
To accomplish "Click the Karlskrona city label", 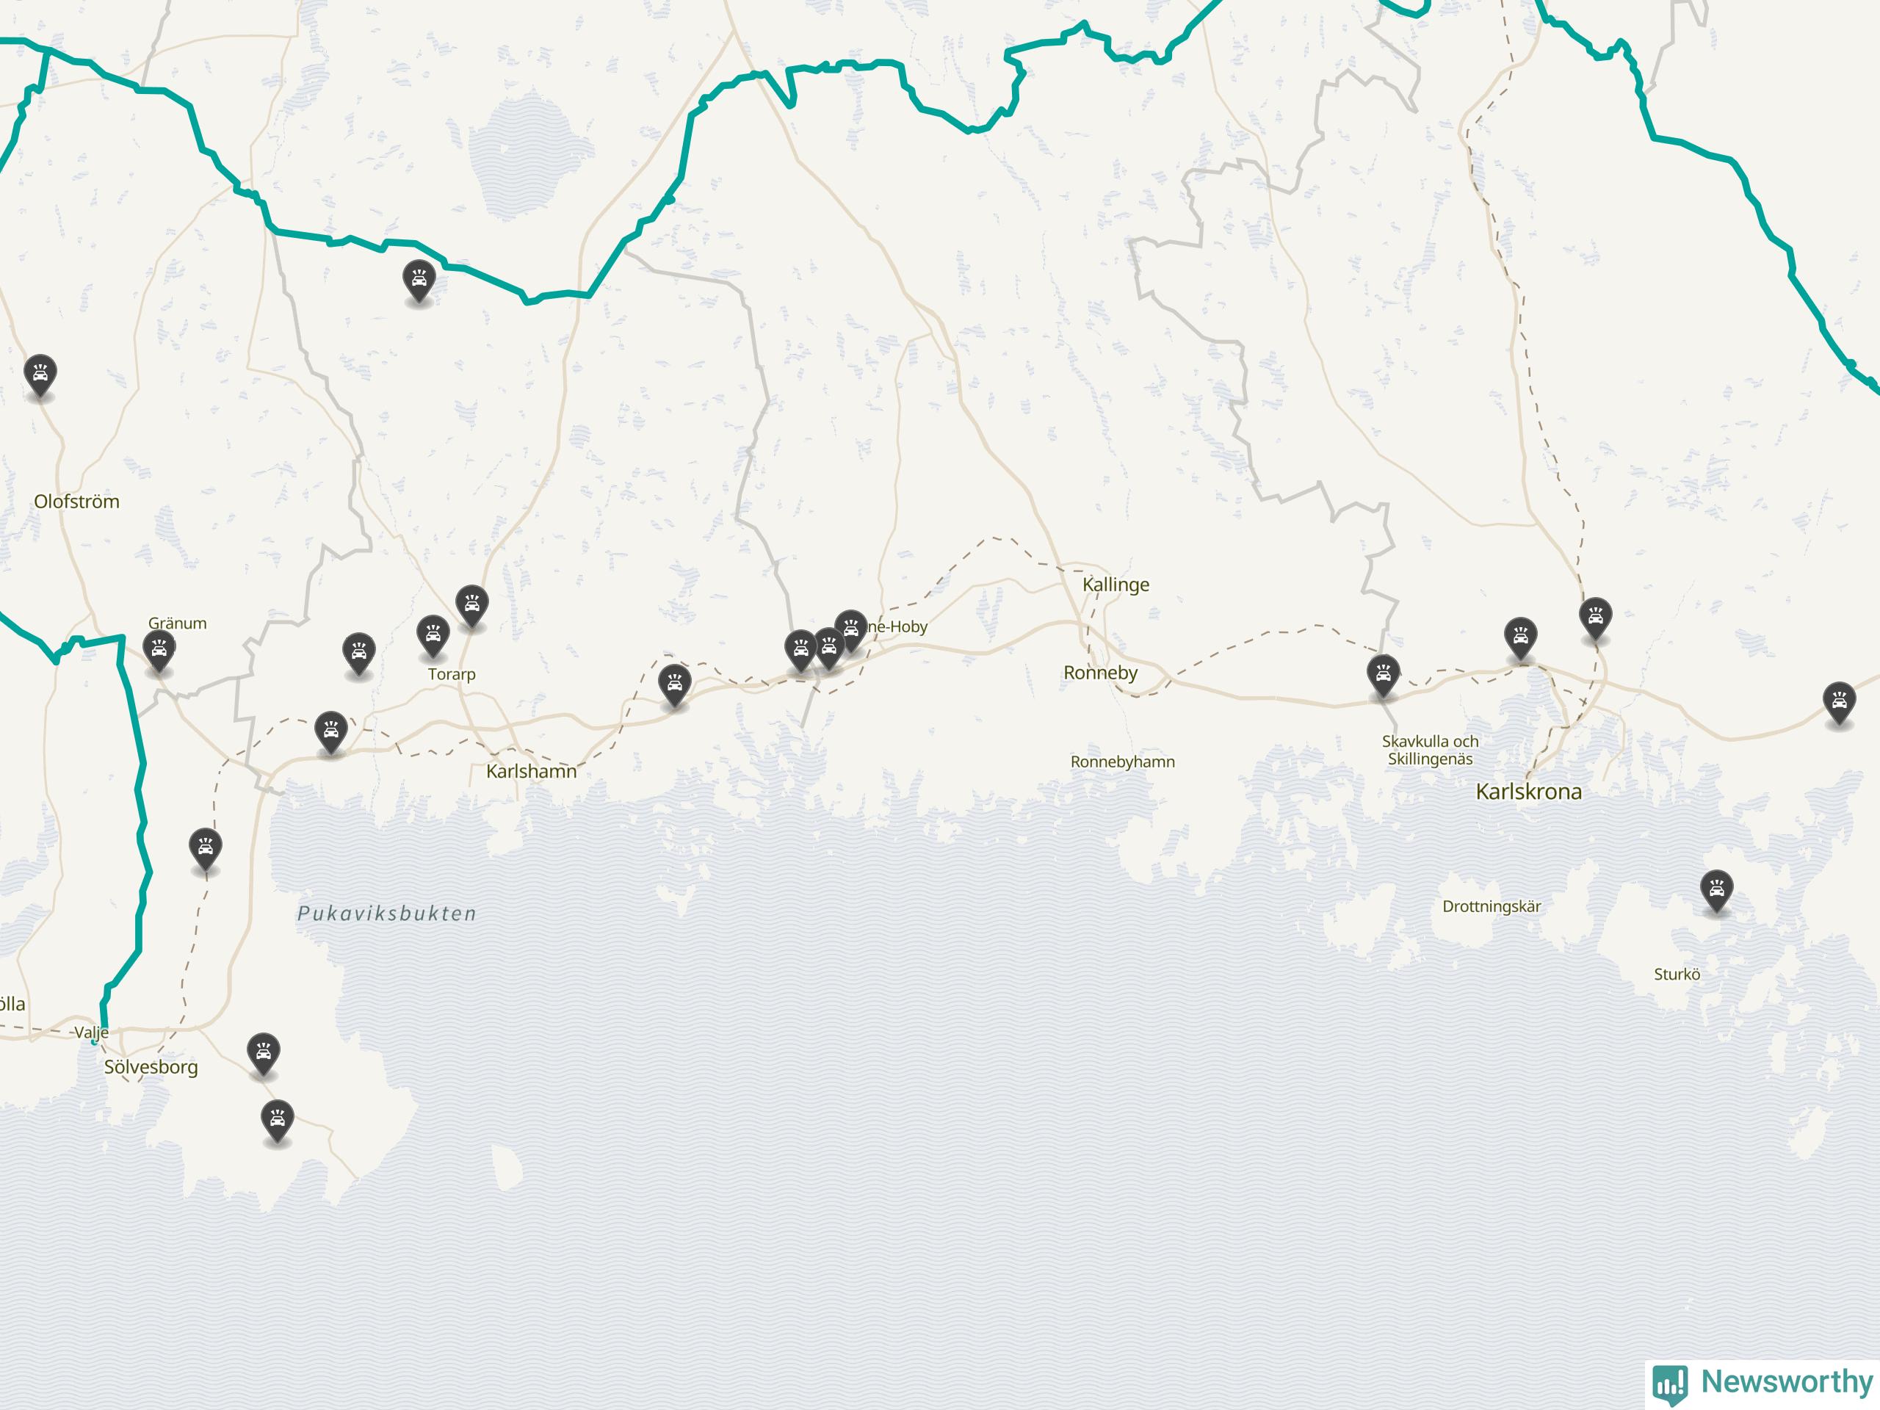I will (1528, 791).
